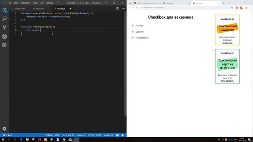
Task: Open the Go menu
Action: click(x=42, y=3)
